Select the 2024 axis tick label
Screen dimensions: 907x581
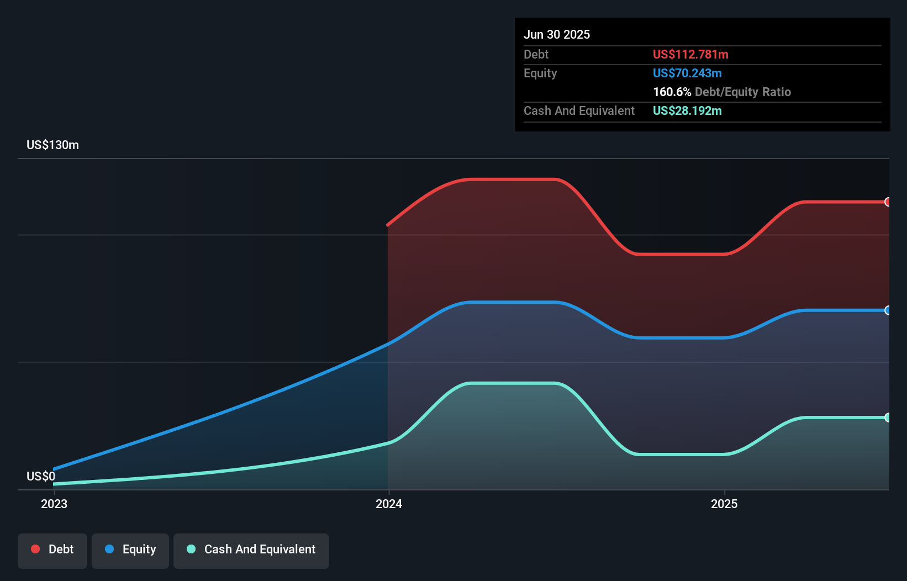(389, 504)
